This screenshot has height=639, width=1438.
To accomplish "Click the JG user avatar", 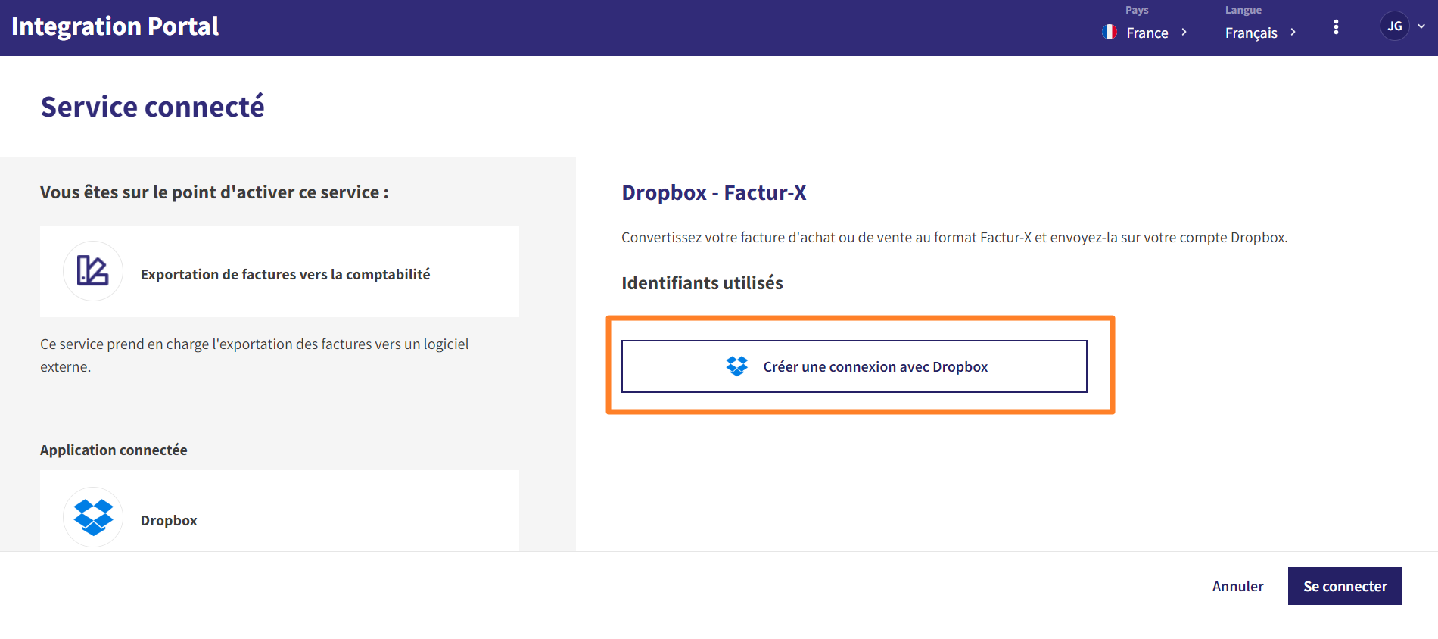I will tap(1395, 26).
